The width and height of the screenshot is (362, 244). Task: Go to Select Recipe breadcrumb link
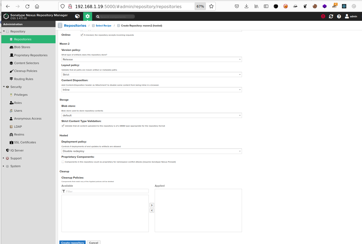(x=104, y=26)
